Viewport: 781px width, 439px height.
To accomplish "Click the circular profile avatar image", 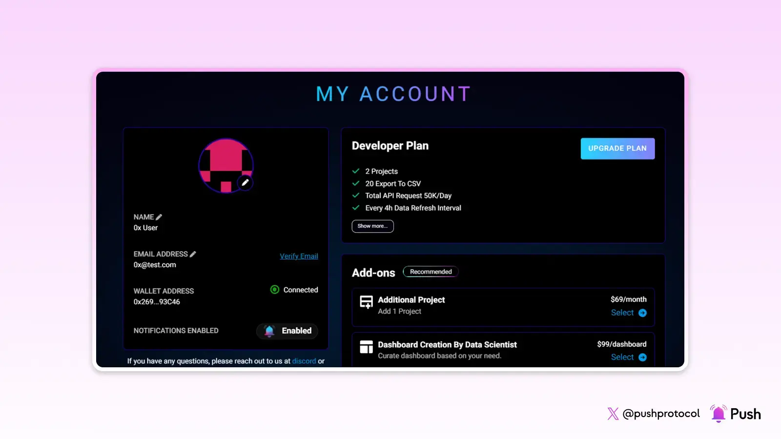I will coord(226,166).
